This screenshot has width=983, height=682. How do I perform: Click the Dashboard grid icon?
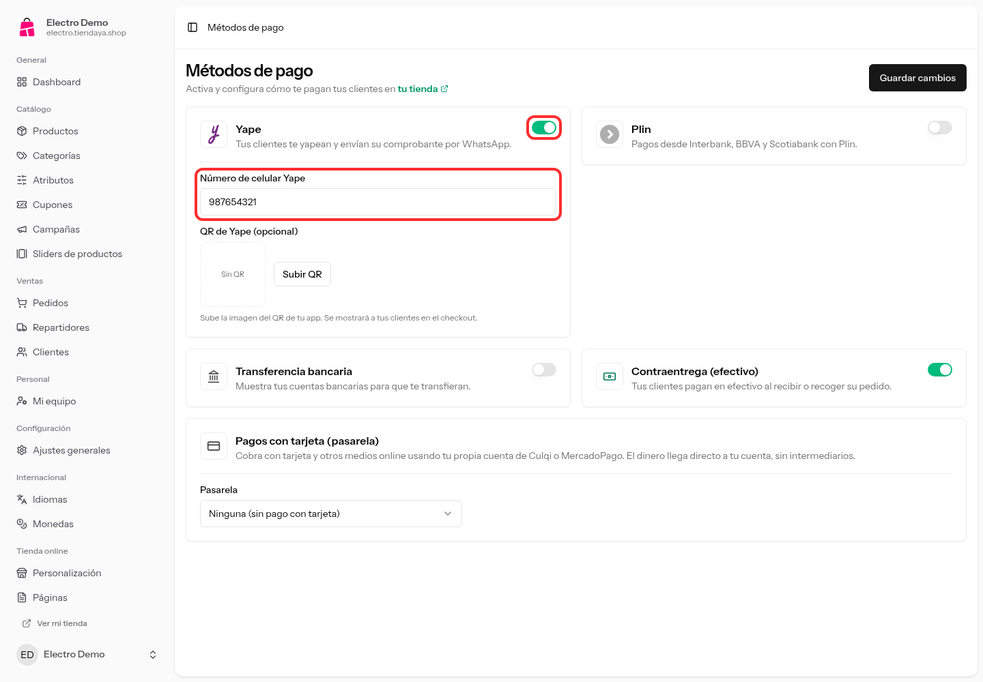pyautogui.click(x=22, y=82)
